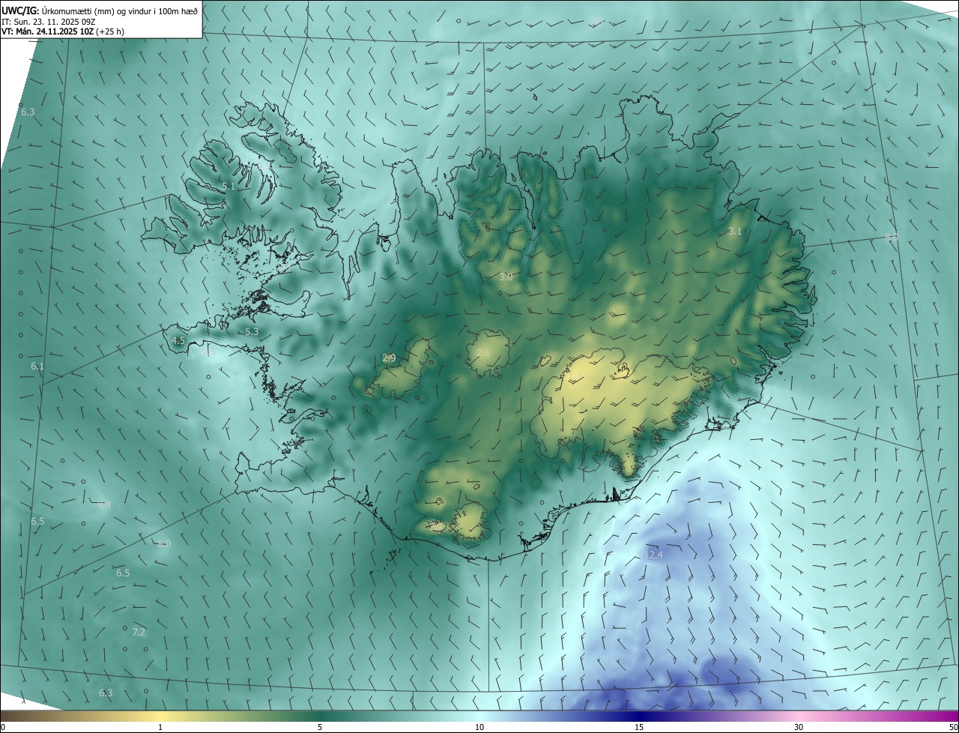959x733 pixels.
Task: Click the 5.3 value on Snæfellsnes
Action: tap(252, 331)
